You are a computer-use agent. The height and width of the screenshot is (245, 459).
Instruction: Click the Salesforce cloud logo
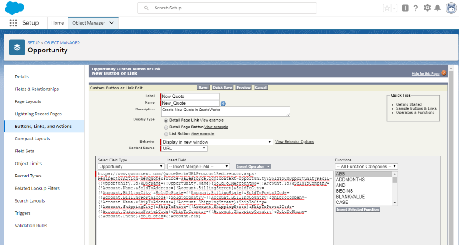tap(14, 8)
